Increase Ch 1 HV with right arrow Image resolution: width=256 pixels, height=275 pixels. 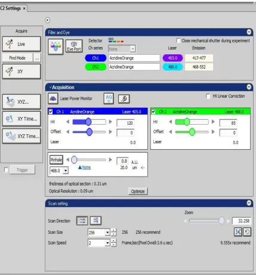110,122
